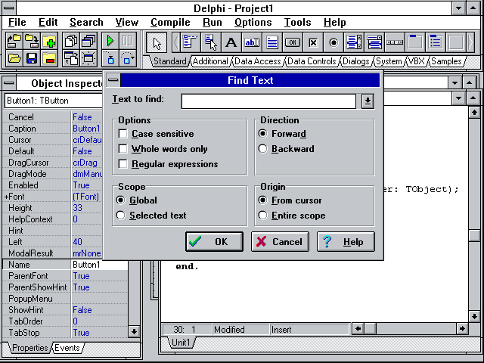Select the Label component (letter A)

(231, 42)
